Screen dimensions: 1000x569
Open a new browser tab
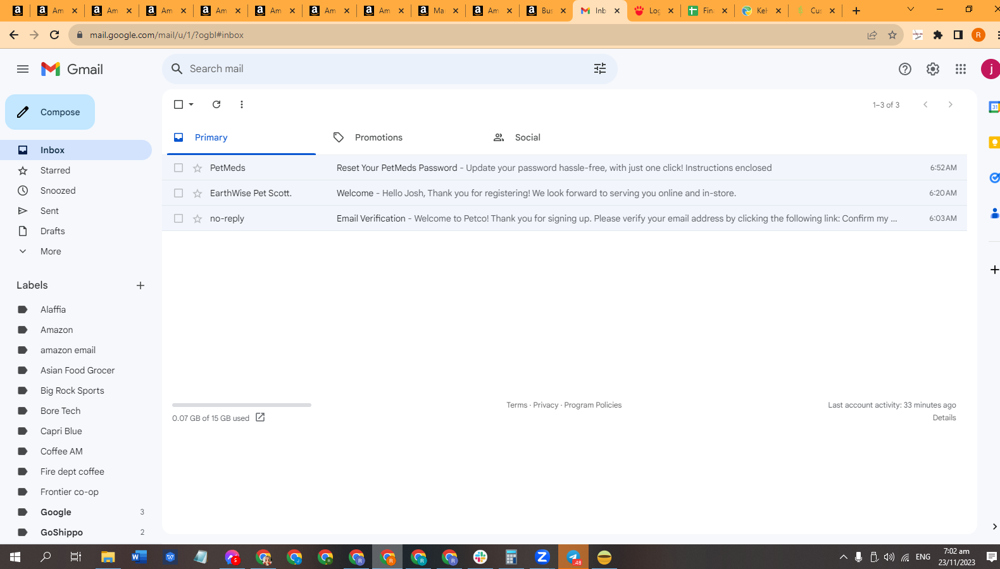click(856, 10)
